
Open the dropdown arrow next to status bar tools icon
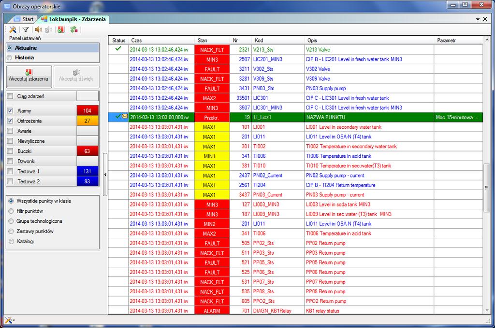(14, 320)
